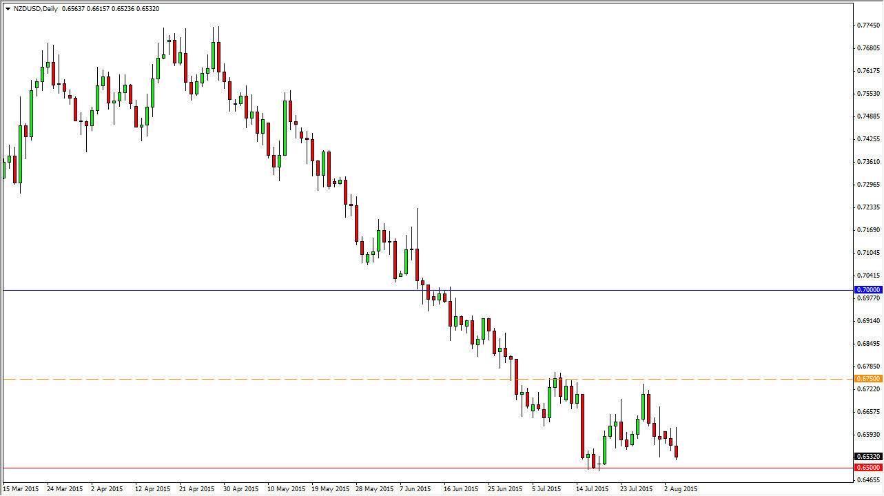884x496 pixels.
Task: Click the black 0.65320 current price tag
Action: point(868,456)
